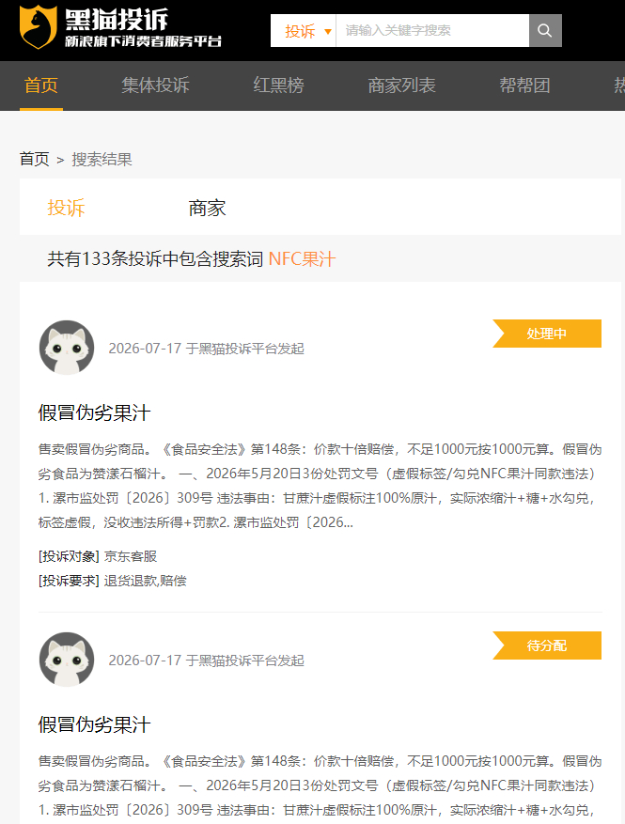Open 帮帮团 in the navigation bar
This screenshot has height=824, width=625.
524,86
